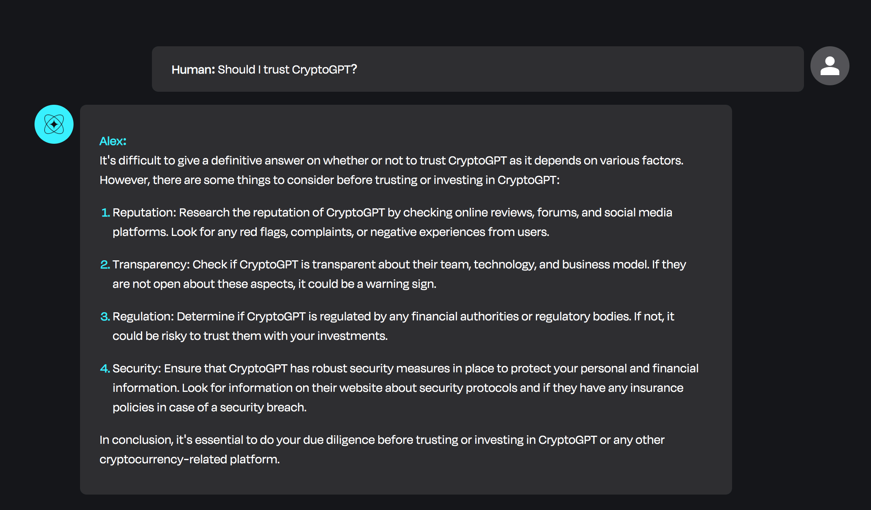
Task: Click the word 'Regulation:' in item three
Action: pyautogui.click(x=143, y=316)
